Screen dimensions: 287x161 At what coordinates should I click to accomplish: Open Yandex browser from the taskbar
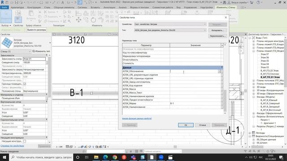click(x=124, y=157)
